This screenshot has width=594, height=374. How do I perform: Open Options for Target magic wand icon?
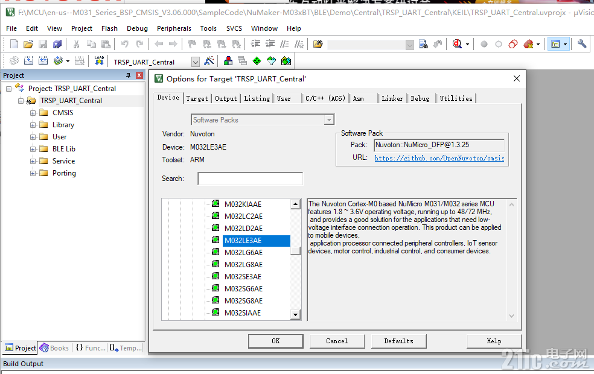coord(209,60)
